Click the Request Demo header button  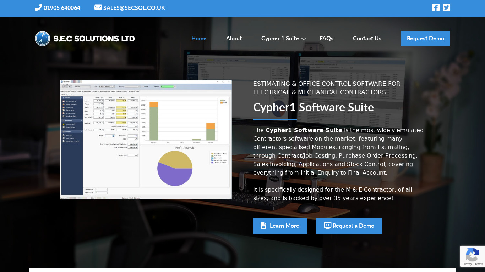coord(425,38)
